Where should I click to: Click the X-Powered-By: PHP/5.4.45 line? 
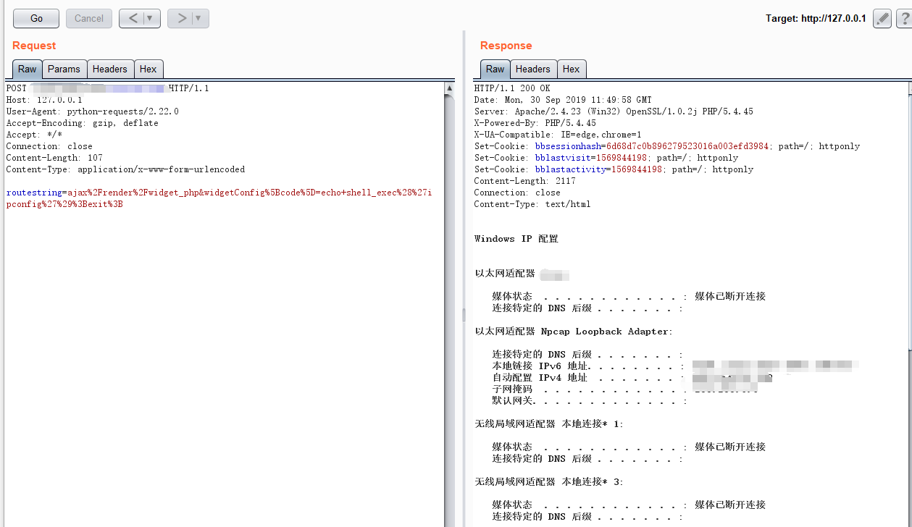(x=535, y=123)
